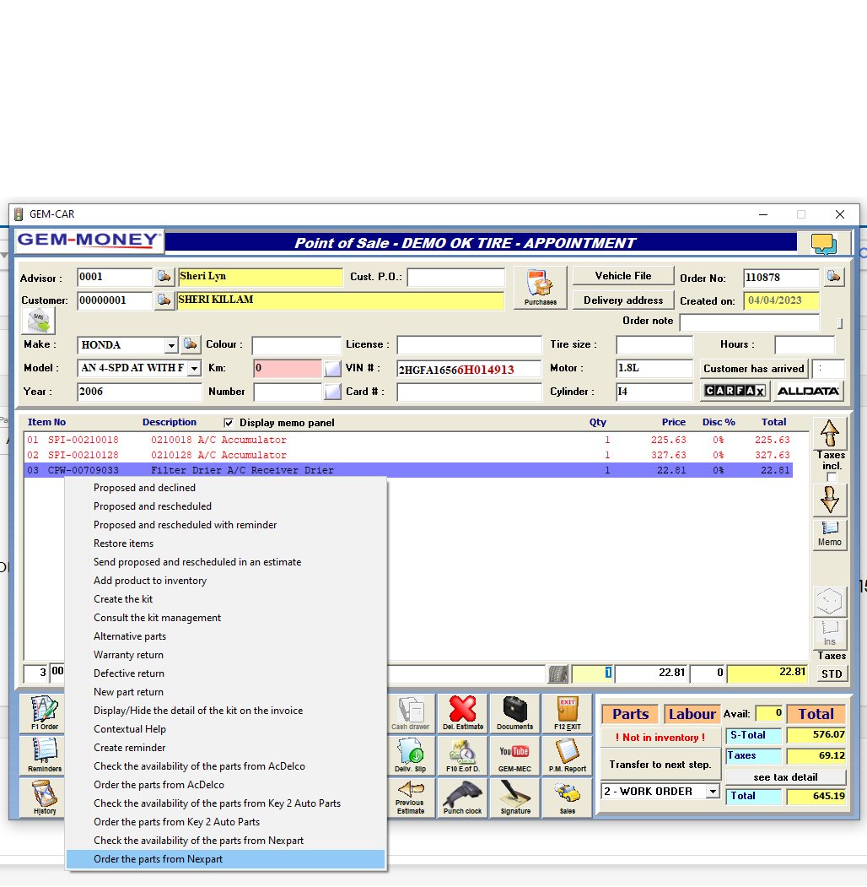Viewport: 867px width, 887px height.
Task: Click the F12 EXIT door icon
Action: (567, 713)
